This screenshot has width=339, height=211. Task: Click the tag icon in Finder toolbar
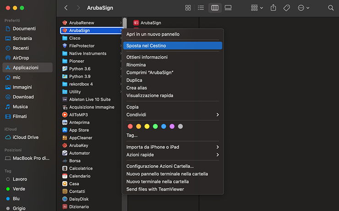click(x=286, y=8)
